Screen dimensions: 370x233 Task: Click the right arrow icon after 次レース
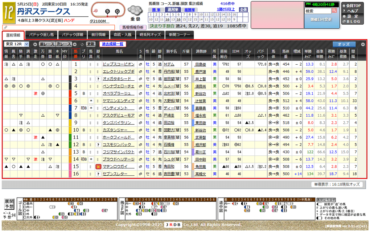pyautogui.click(x=74, y=44)
